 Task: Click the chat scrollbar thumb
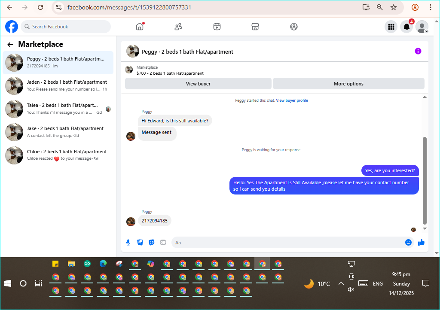pyautogui.click(x=425, y=180)
